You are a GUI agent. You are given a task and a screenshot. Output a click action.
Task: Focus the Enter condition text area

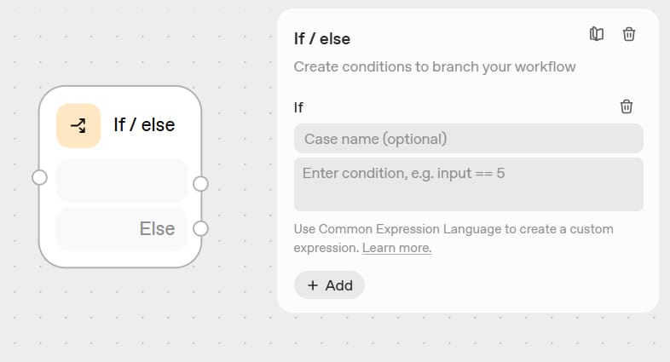[468, 184]
